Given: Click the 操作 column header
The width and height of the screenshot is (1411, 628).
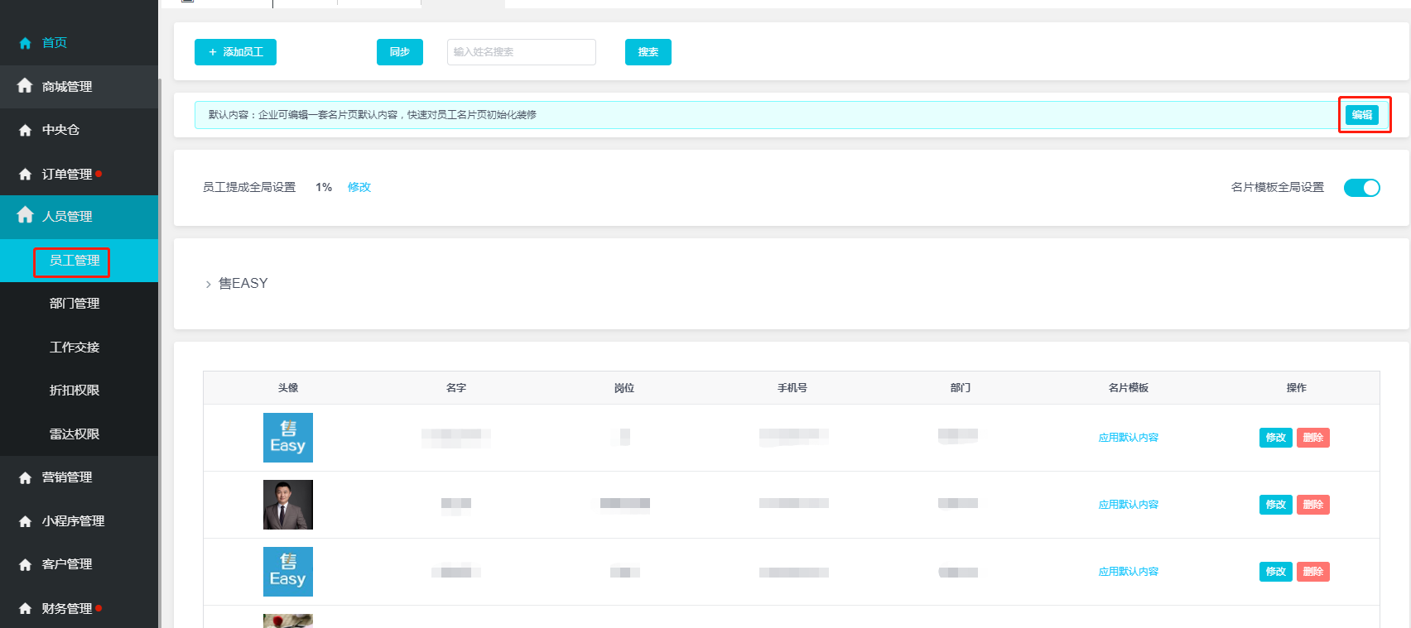Looking at the screenshot, I should [x=1297, y=388].
